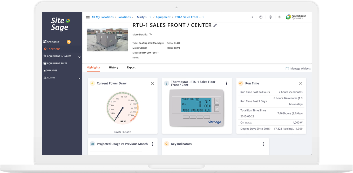Close the Current Power Draw widget
Viewport: 353px width, 173px height.
[x=152, y=83]
